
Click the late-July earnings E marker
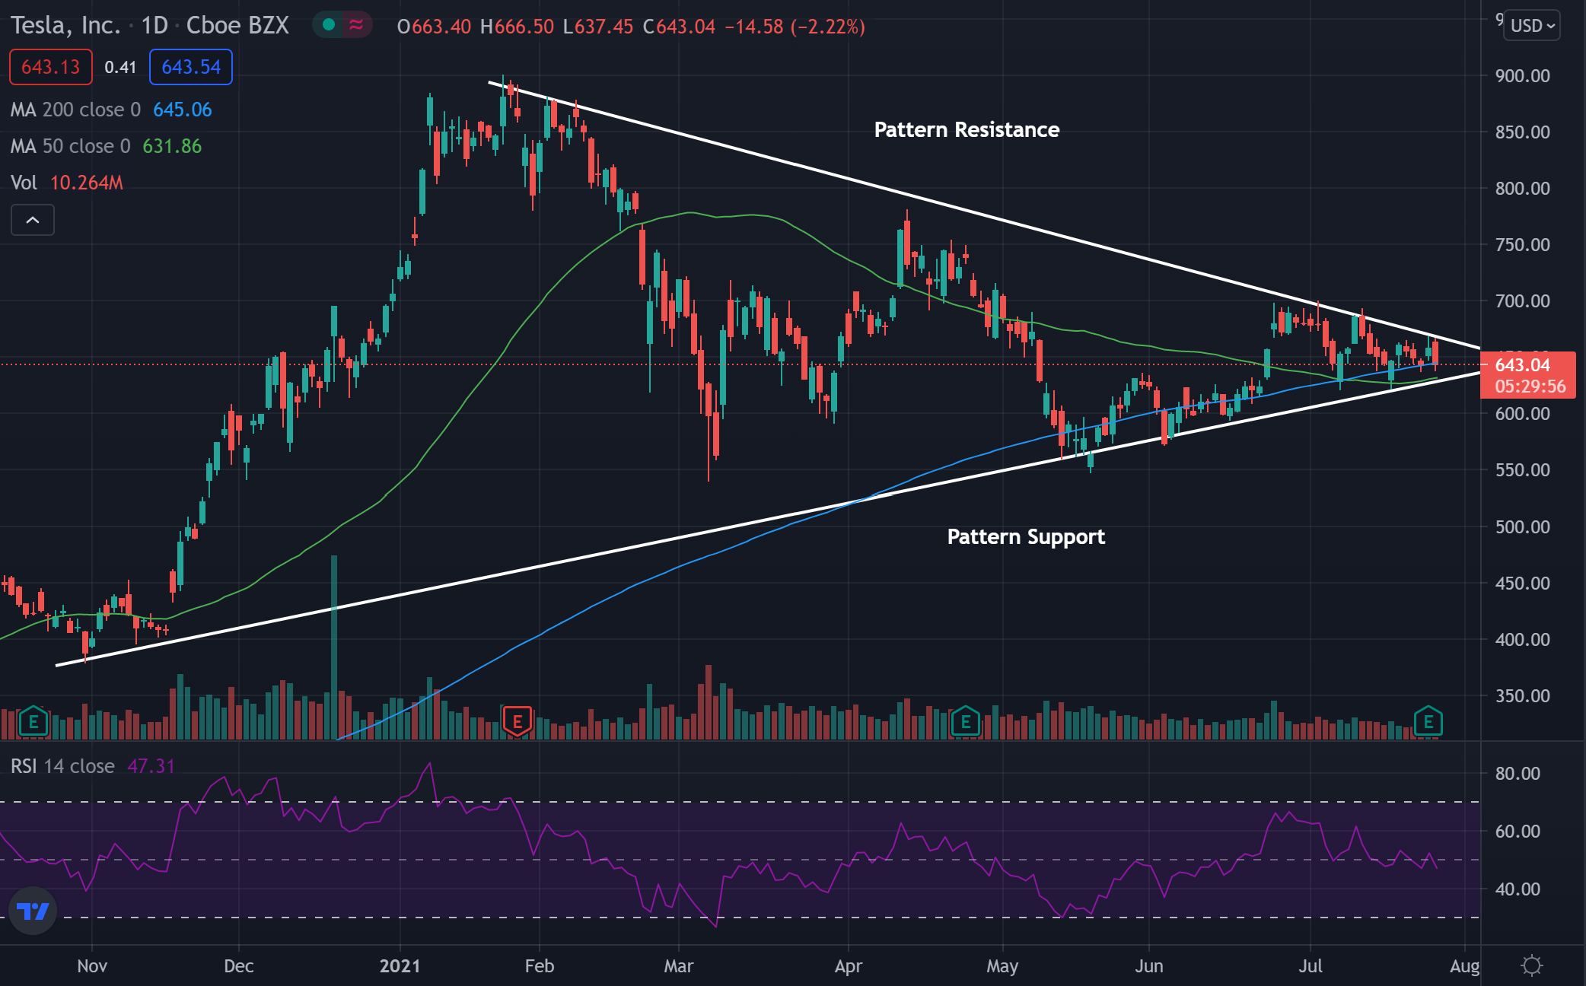coord(1428,721)
